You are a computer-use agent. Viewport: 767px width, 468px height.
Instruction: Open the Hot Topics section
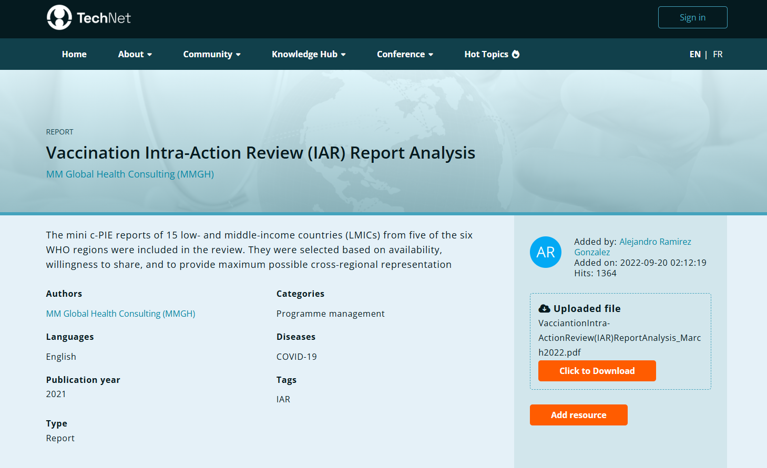[486, 54]
